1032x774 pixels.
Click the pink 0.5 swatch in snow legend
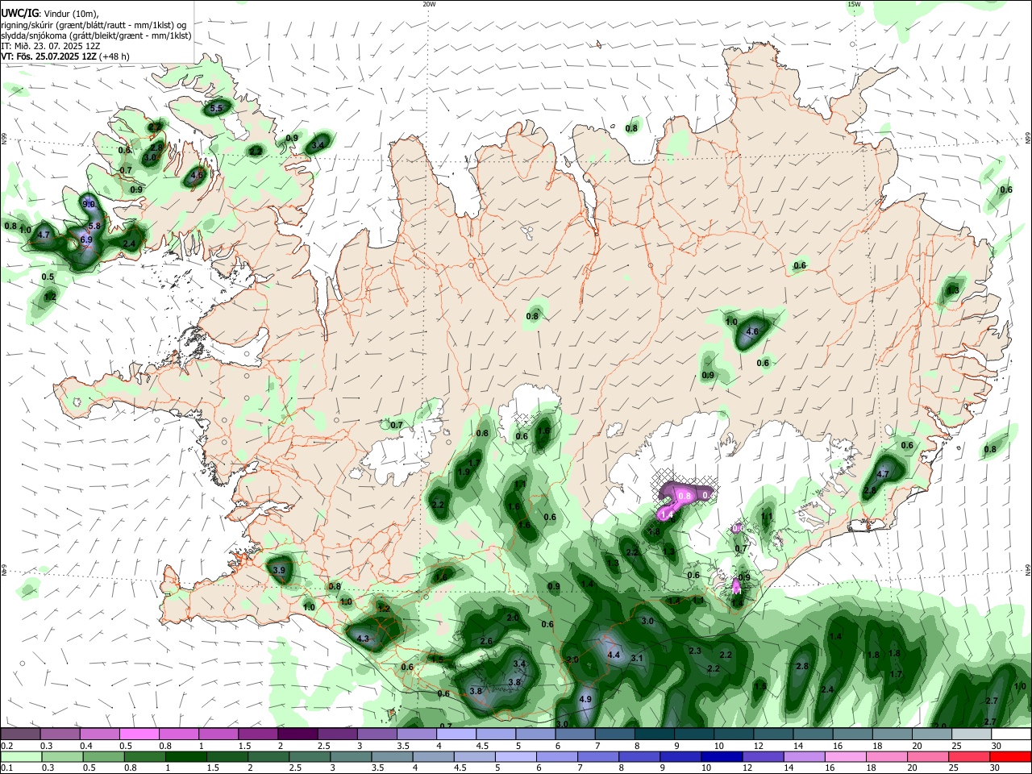[139, 734]
